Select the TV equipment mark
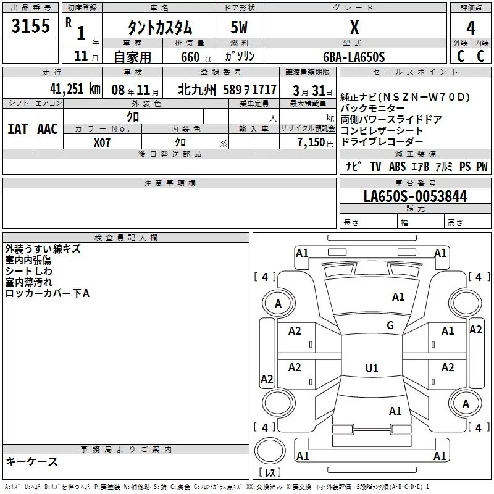This screenshot has width=494, height=494. click(375, 166)
